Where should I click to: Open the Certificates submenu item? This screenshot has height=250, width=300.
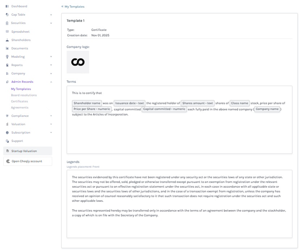19,101
